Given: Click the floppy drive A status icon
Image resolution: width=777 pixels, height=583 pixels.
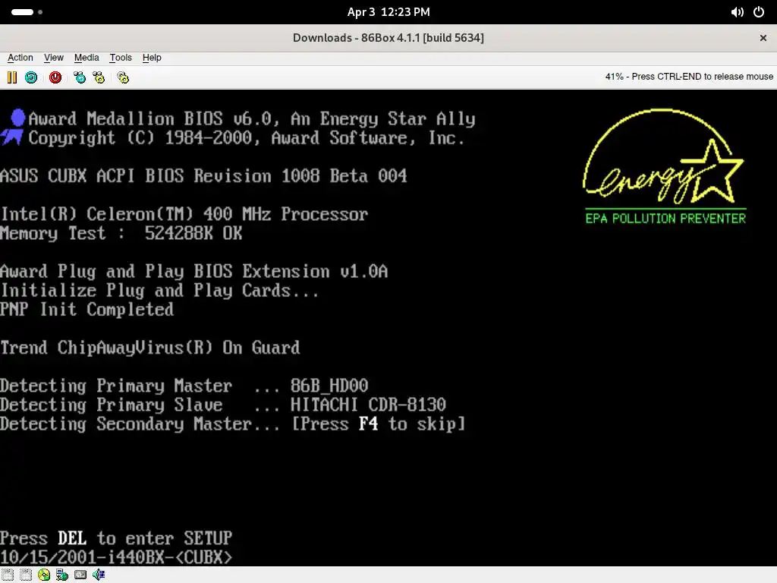Looking at the screenshot, I should click(8, 575).
